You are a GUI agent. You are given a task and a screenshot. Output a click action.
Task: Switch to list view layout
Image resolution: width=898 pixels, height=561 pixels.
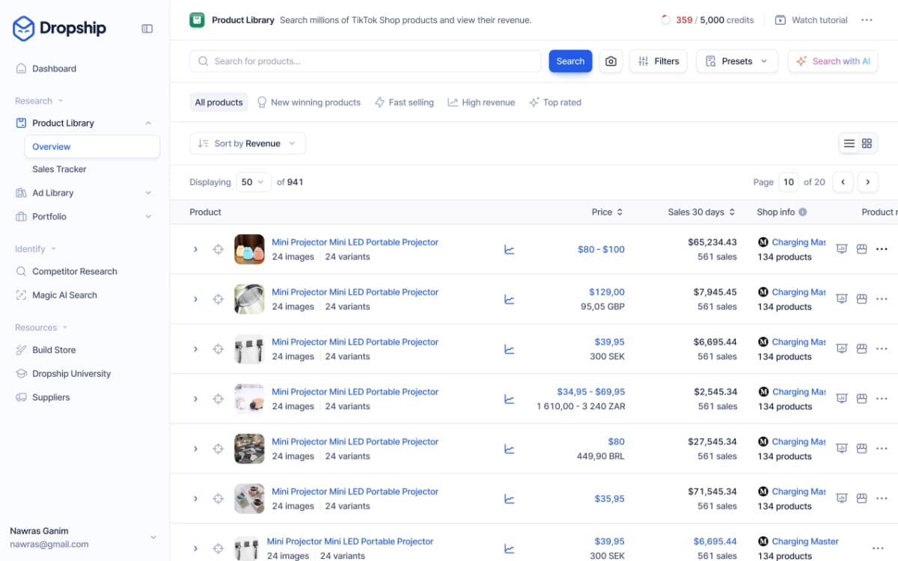tap(849, 144)
